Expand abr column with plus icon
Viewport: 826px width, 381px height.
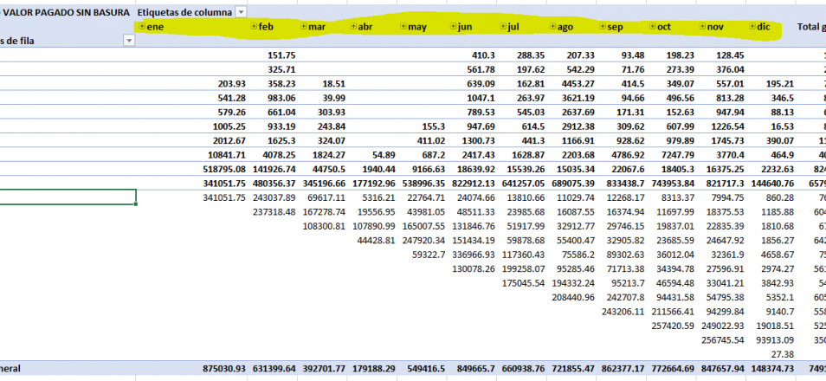tap(353, 27)
